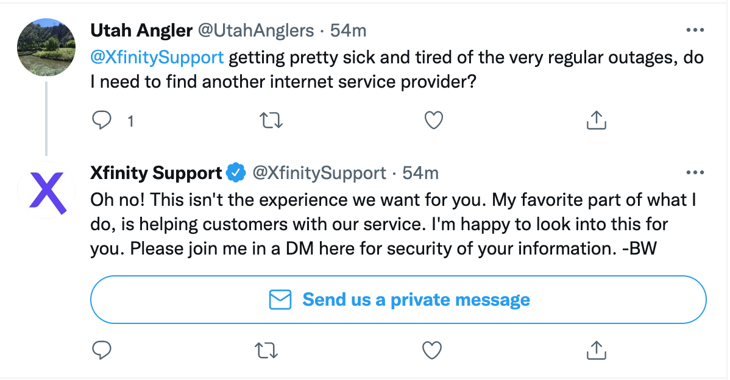Image resolution: width=730 pixels, height=380 pixels.
Task: Open more options on Xfinity Support's tweet
Action: [x=695, y=173]
